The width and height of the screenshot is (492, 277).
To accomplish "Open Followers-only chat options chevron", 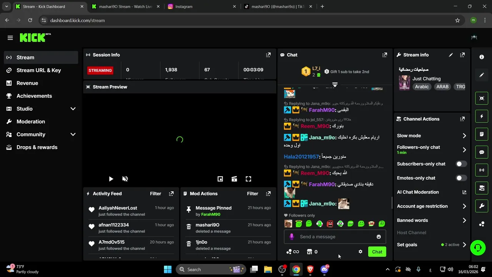I will pyautogui.click(x=464, y=150).
